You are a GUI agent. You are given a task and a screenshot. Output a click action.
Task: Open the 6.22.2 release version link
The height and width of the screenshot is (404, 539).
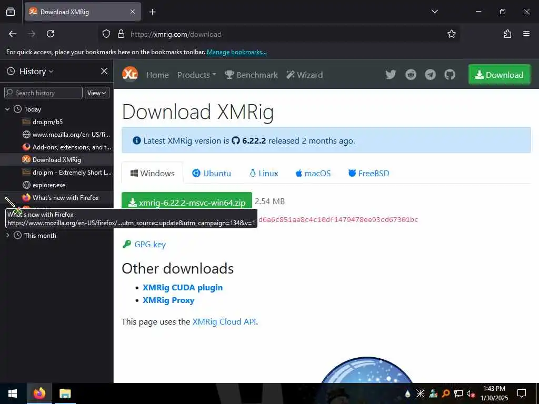(x=249, y=140)
